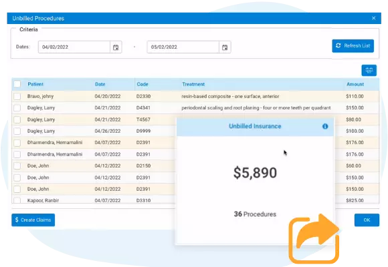Sort by the Code column header

pos(142,84)
